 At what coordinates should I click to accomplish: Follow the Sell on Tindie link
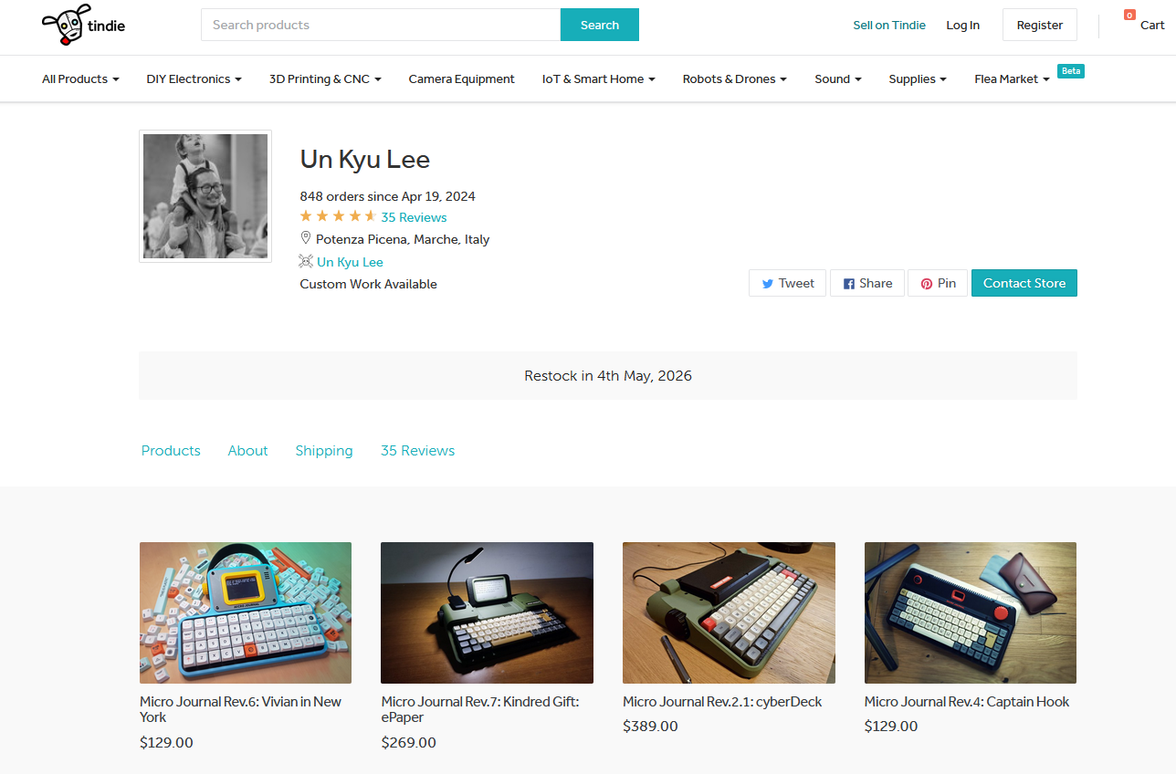coord(889,26)
